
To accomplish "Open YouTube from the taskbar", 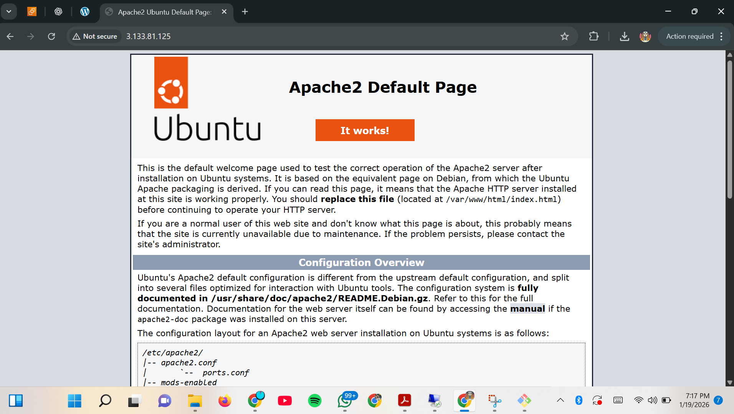I will (x=285, y=401).
